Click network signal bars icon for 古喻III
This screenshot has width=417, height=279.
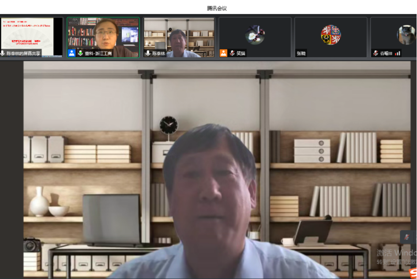pos(398,53)
